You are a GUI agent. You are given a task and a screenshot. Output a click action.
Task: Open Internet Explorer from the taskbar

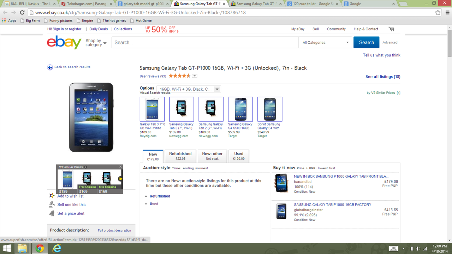pyautogui.click(x=57, y=248)
